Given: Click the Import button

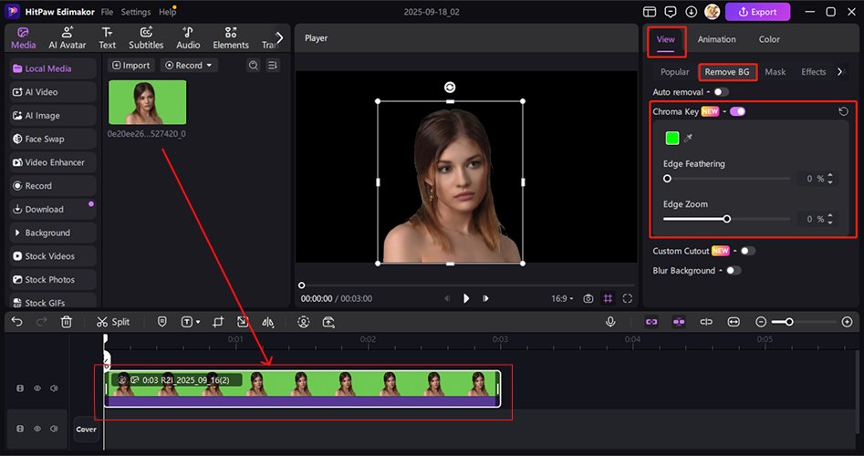Looking at the screenshot, I should [130, 66].
